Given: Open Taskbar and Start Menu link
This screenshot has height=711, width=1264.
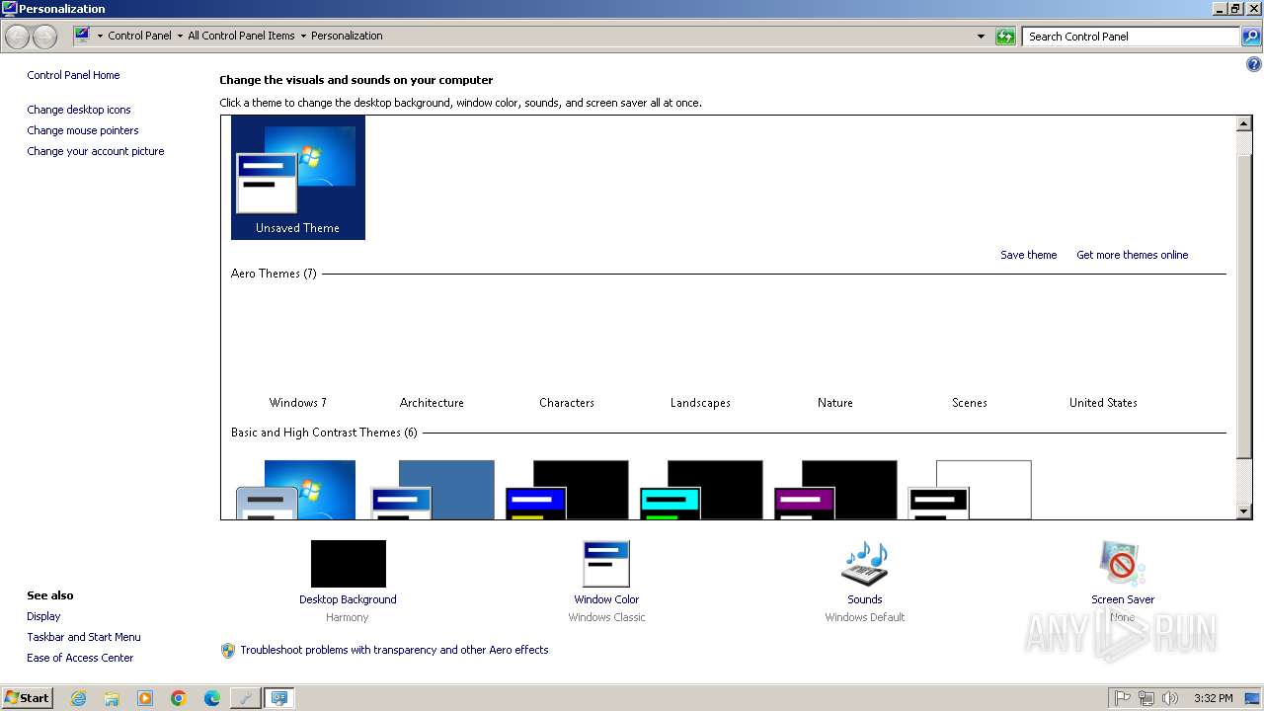Looking at the screenshot, I should [x=84, y=637].
